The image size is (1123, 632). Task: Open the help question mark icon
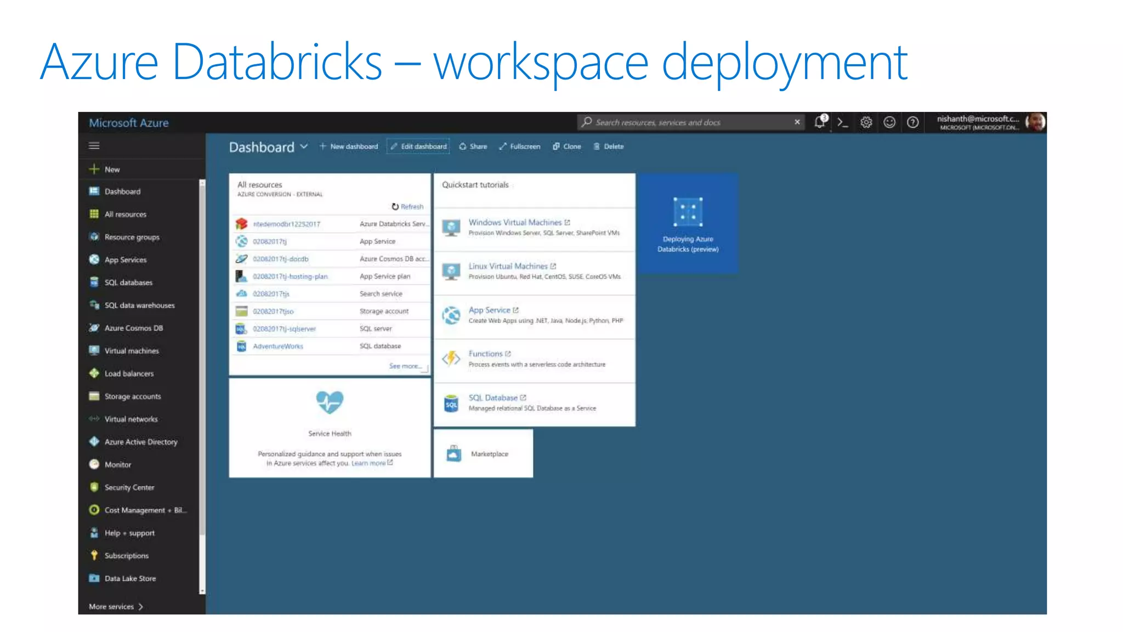[x=912, y=122]
